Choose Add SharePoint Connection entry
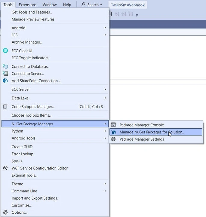 (x=55, y=81)
